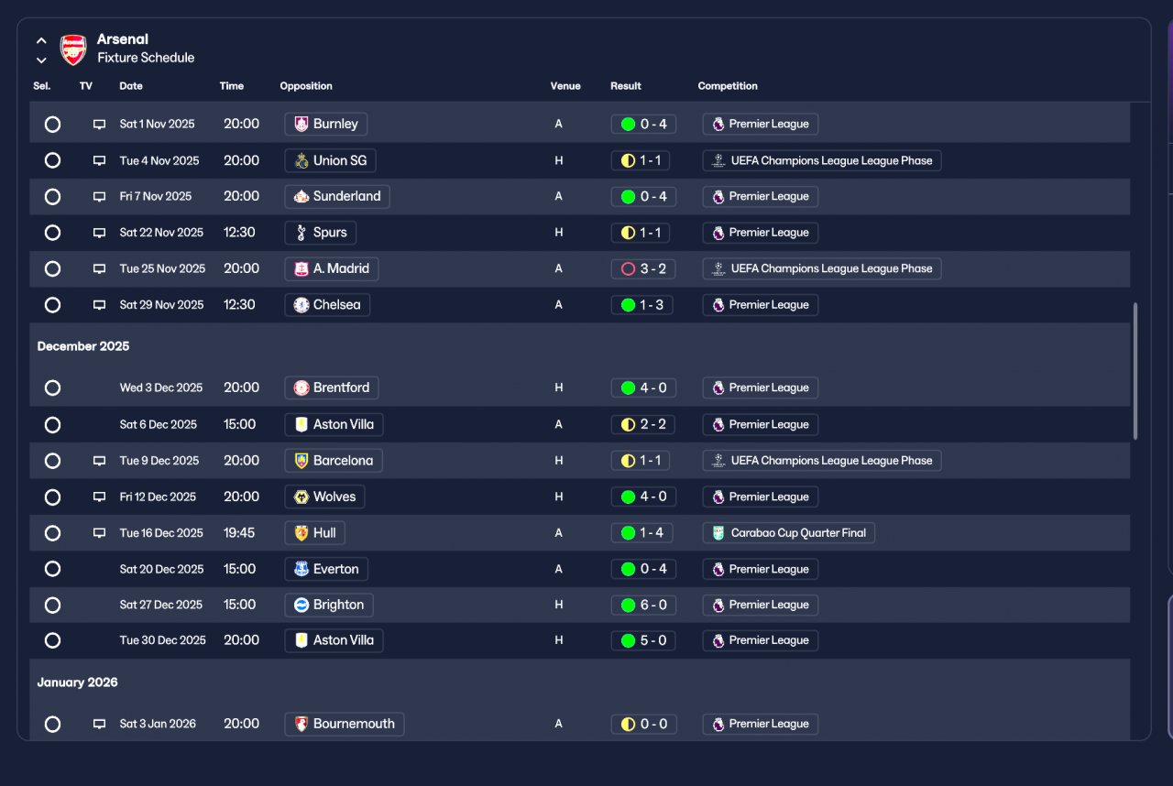Viewport: 1173px width, 786px height.
Task: Sort fixtures by Result column header
Action: 626,86
